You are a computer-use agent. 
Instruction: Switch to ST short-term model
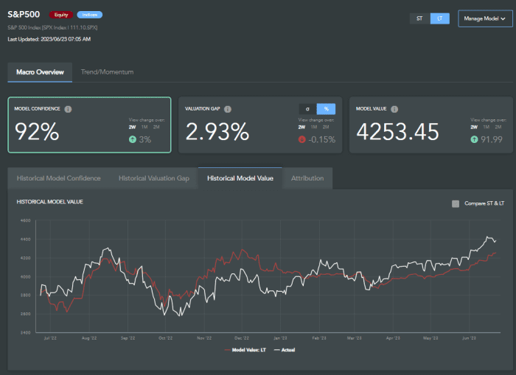coord(419,18)
